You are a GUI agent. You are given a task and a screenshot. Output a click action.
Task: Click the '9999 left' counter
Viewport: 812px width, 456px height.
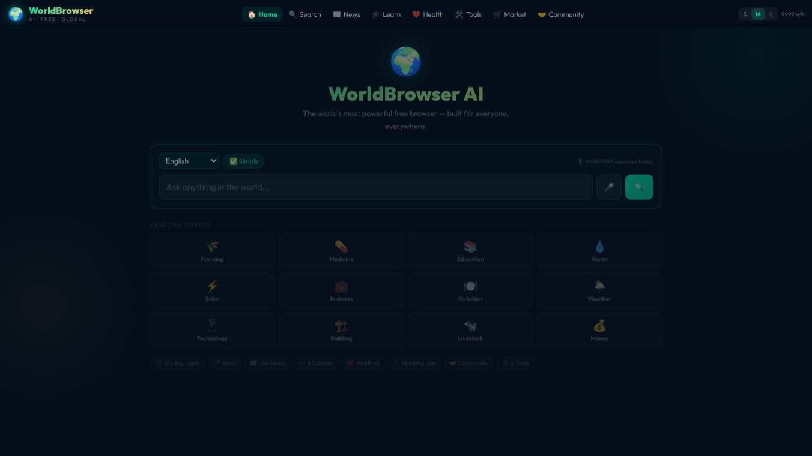(x=792, y=14)
